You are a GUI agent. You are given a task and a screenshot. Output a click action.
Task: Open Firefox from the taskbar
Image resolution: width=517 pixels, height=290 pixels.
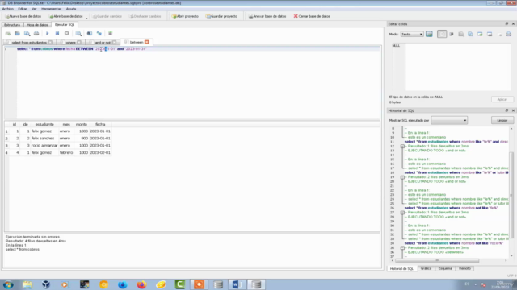(x=142, y=284)
